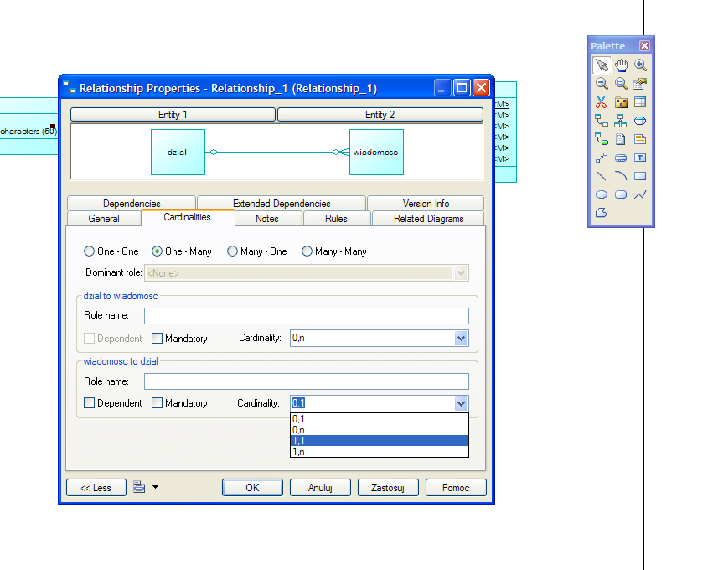Viewport: 718px width, 570px height.
Task: Cancel with the Anuluj button
Action: click(x=320, y=488)
